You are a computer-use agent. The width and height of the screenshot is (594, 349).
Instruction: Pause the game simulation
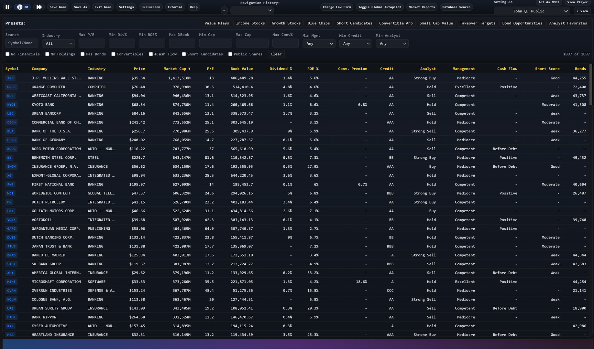pyautogui.click(x=7, y=7)
